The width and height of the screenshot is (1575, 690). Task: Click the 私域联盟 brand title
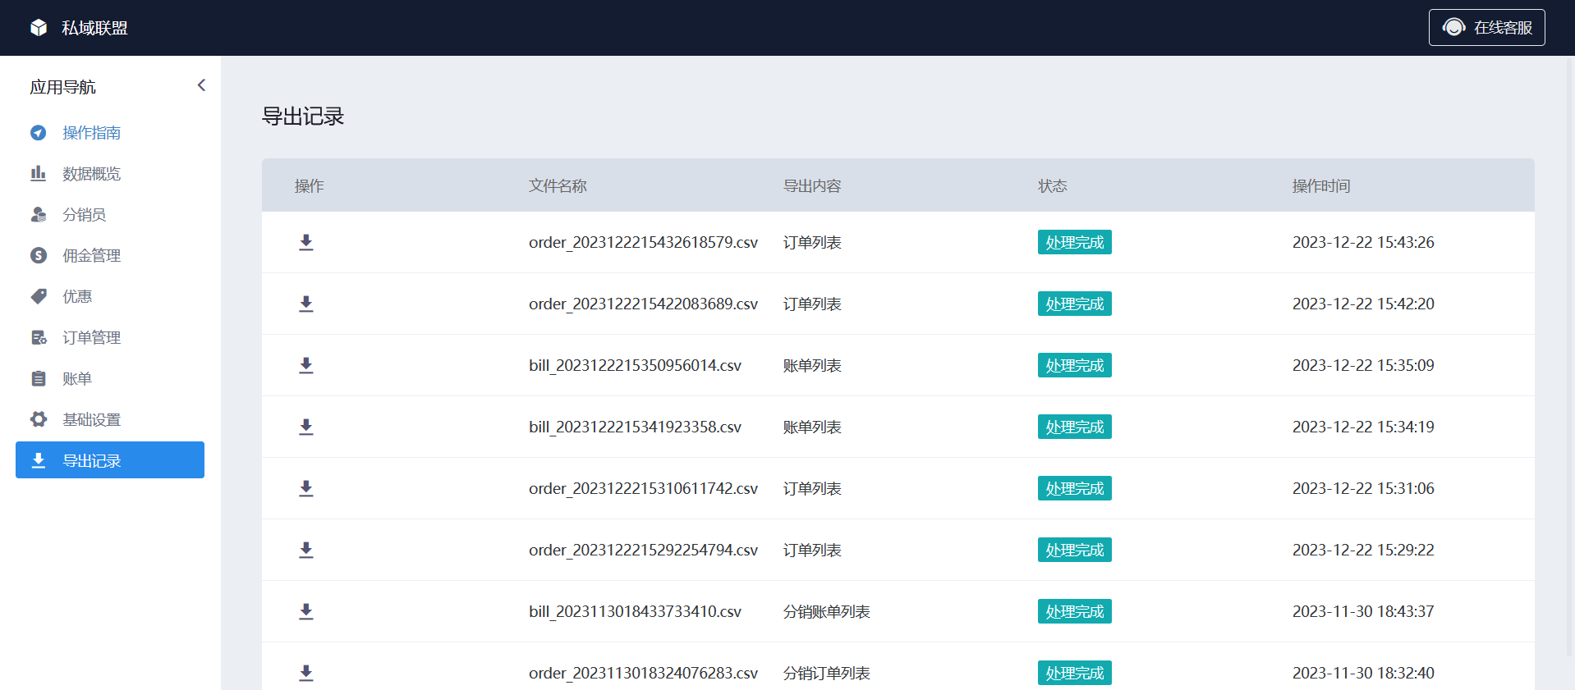pyautogui.click(x=94, y=28)
